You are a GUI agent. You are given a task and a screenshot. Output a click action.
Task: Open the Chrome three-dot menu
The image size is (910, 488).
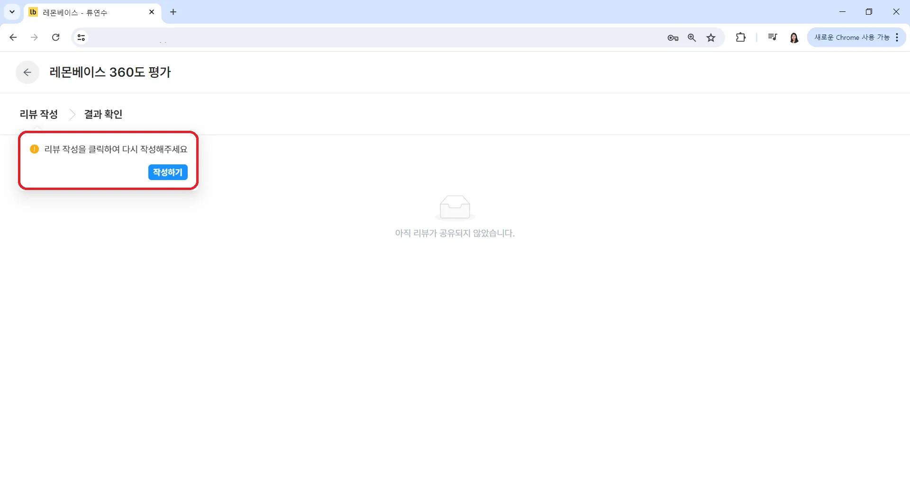[x=897, y=37]
